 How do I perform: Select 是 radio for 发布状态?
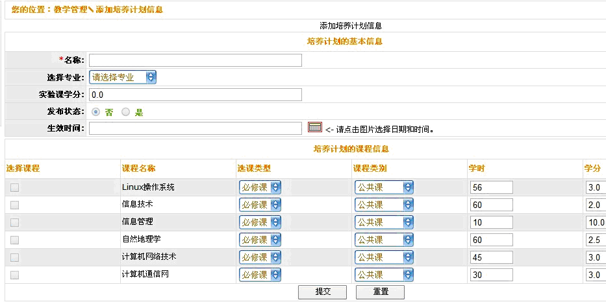[x=125, y=111]
